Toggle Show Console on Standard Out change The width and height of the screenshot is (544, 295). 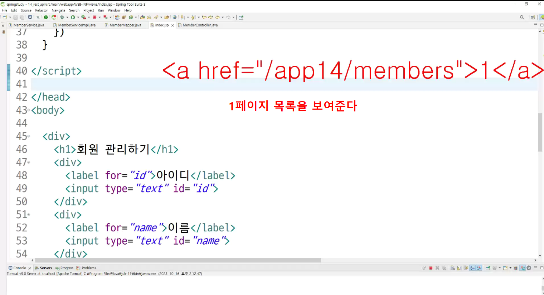click(x=473, y=268)
